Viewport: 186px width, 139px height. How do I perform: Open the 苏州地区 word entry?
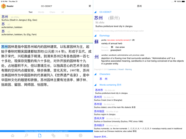pyautogui.click(x=139, y=113)
